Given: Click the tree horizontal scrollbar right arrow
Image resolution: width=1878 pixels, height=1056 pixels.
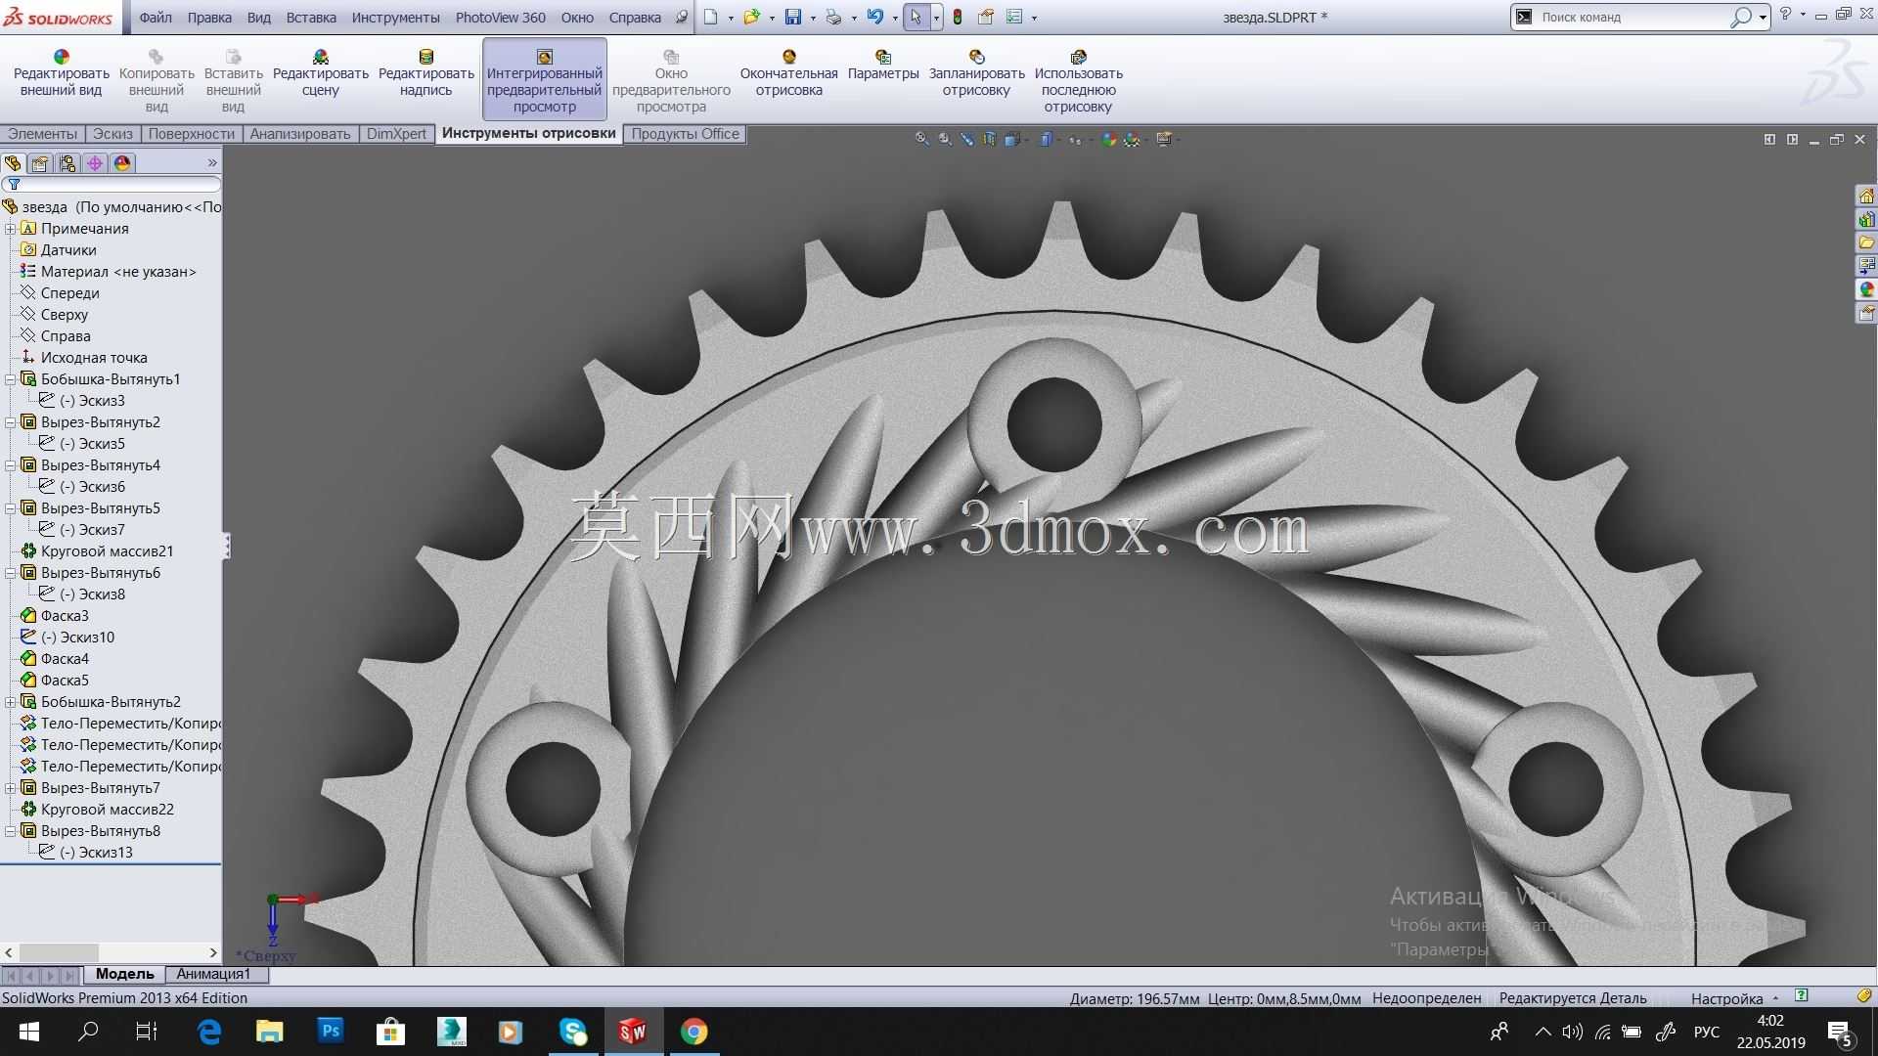Looking at the screenshot, I should click(213, 952).
